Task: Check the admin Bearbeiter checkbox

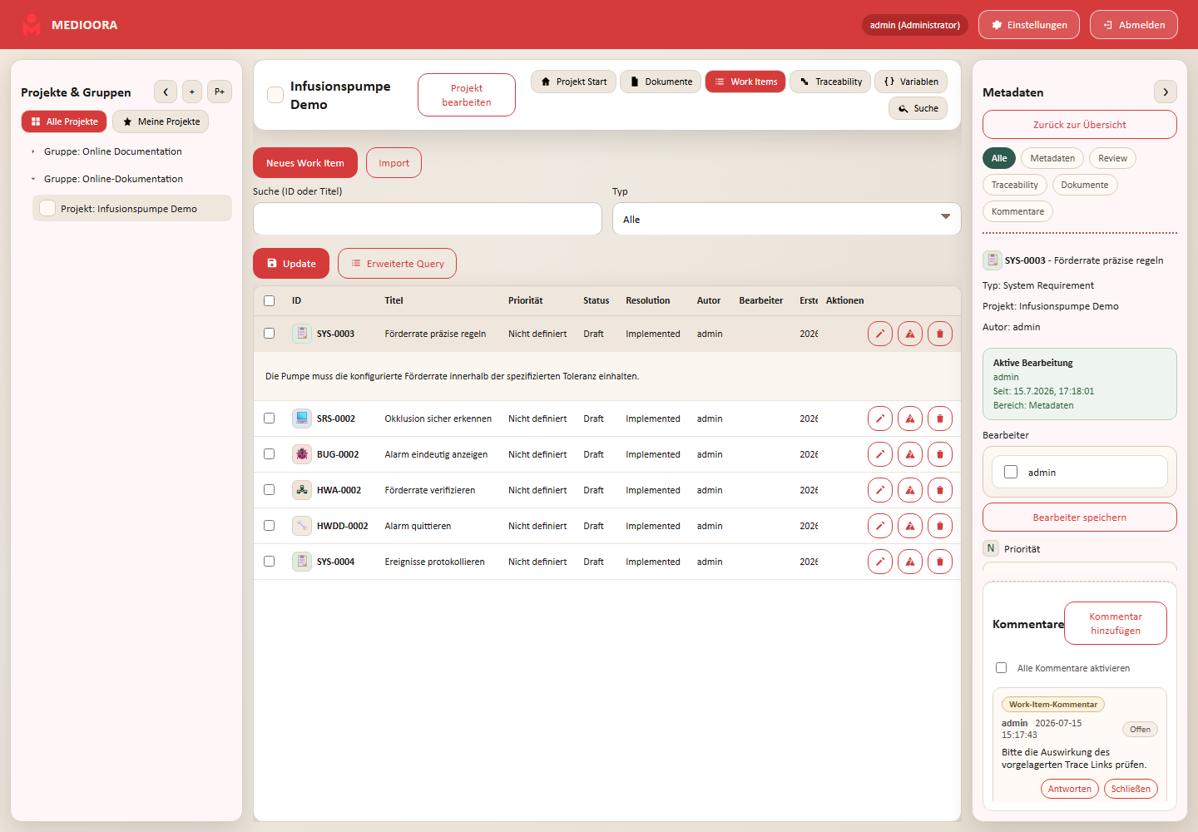Action: (1011, 472)
